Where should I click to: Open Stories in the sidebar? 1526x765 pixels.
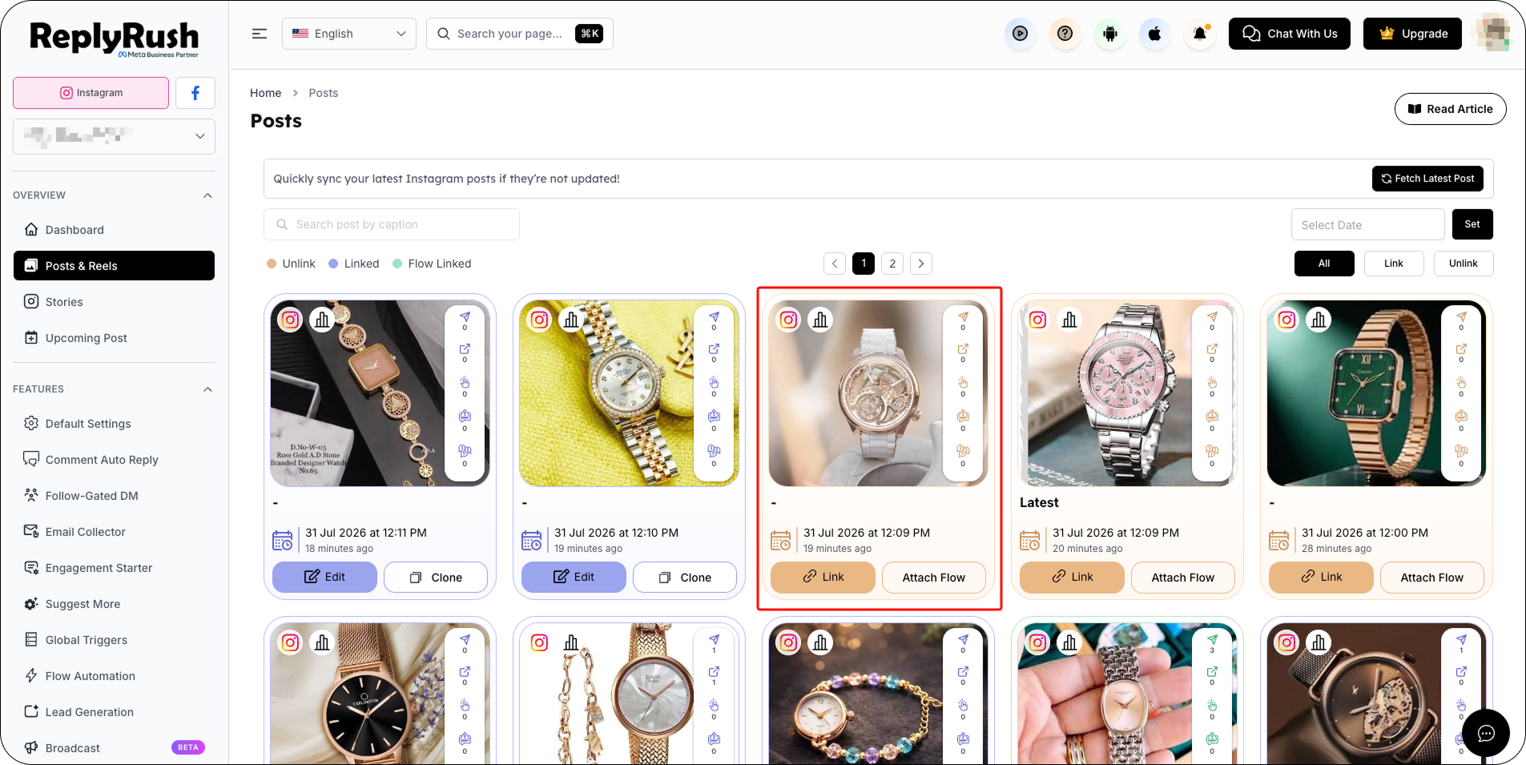tap(114, 302)
